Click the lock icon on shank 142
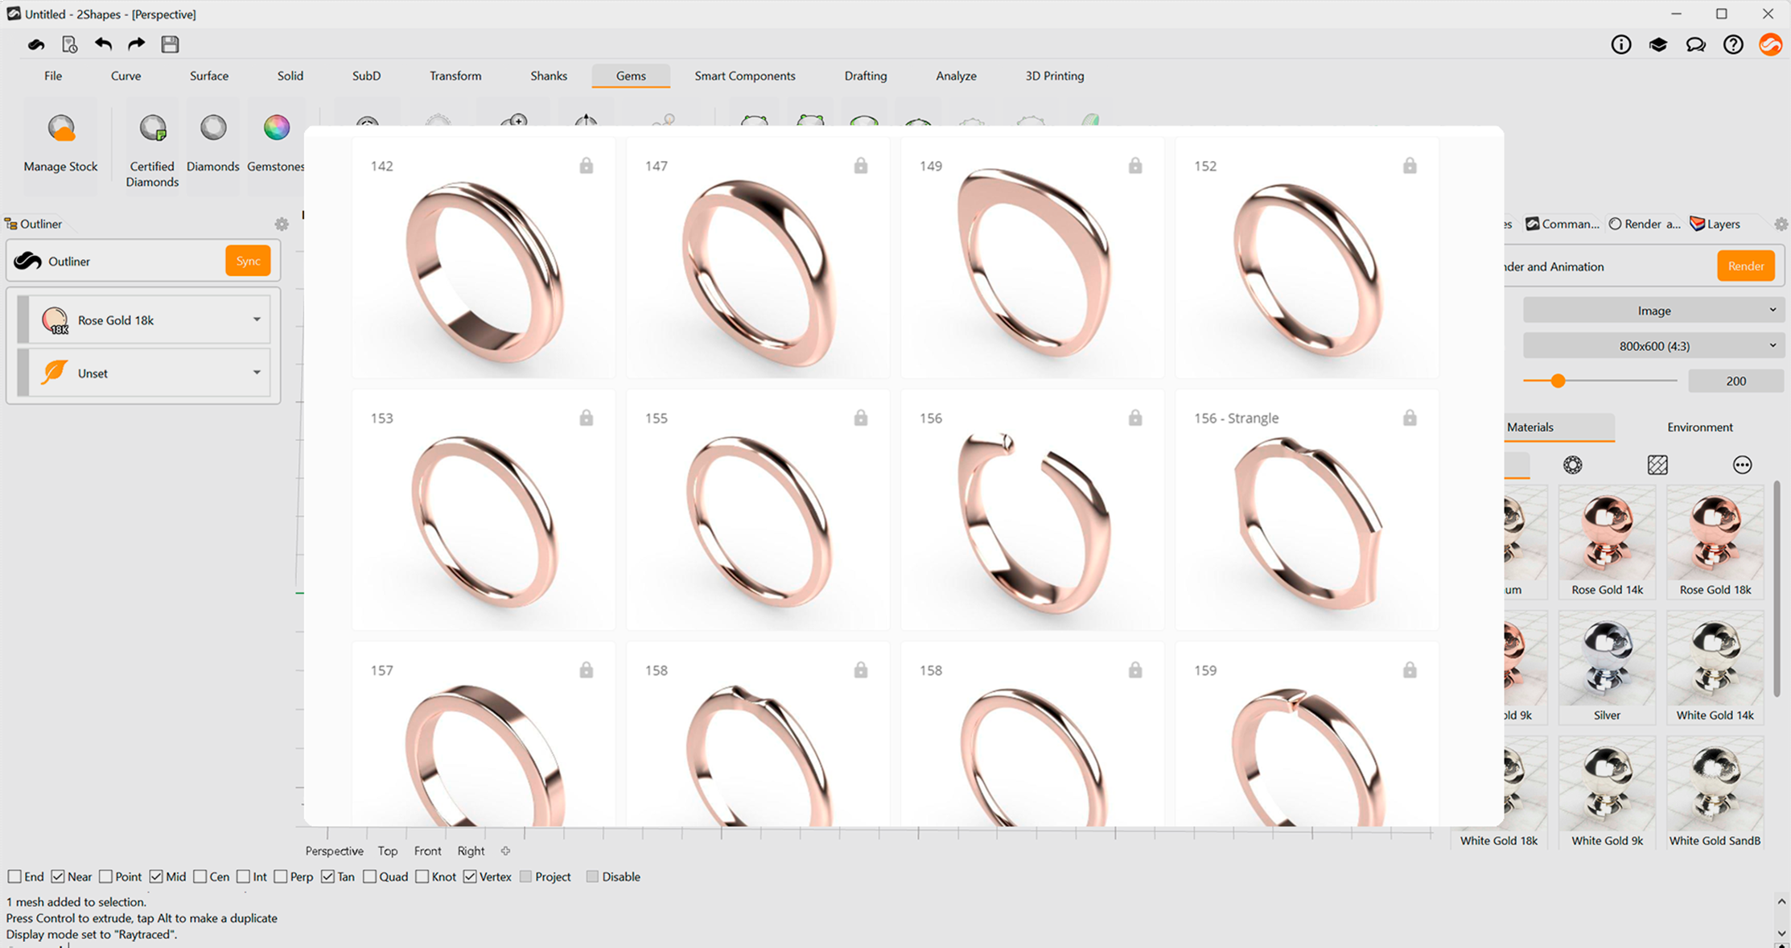1791x948 pixels. point(587,166)
